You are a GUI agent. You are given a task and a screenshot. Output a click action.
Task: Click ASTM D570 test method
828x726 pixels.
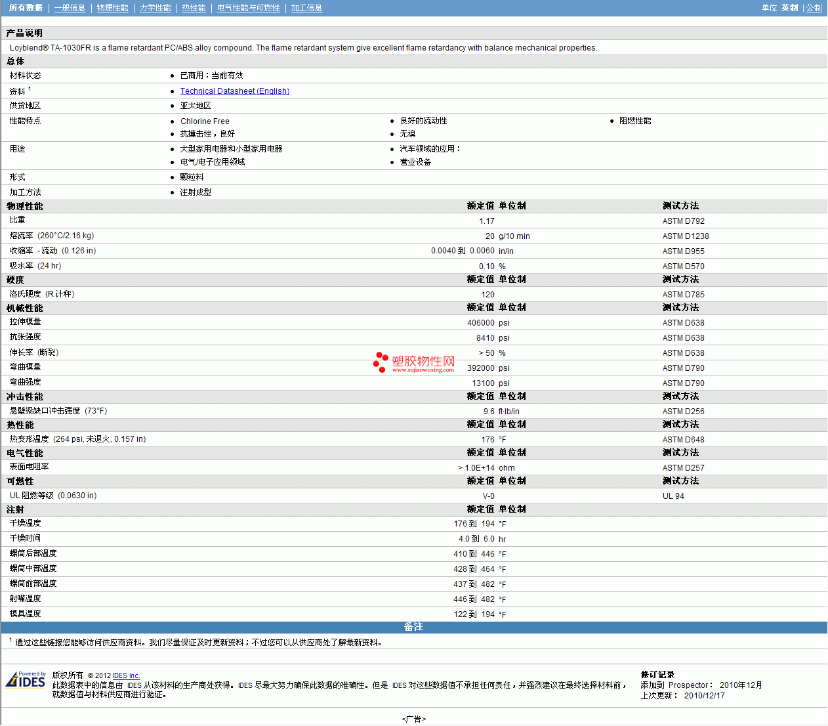(683, 267)
